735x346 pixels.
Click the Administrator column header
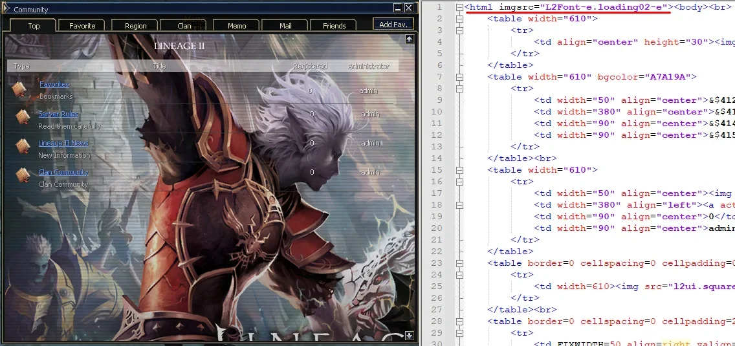click(368, 66)
